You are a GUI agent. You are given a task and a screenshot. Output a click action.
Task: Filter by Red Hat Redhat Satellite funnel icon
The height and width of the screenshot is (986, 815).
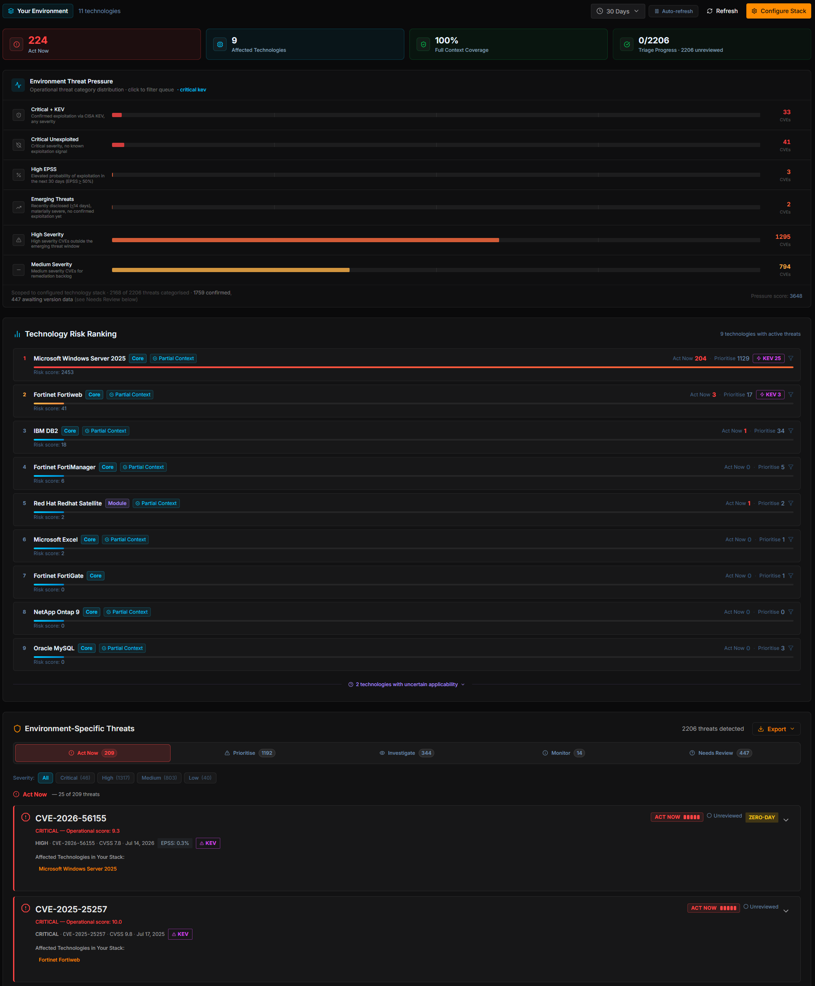click(791, 503)
